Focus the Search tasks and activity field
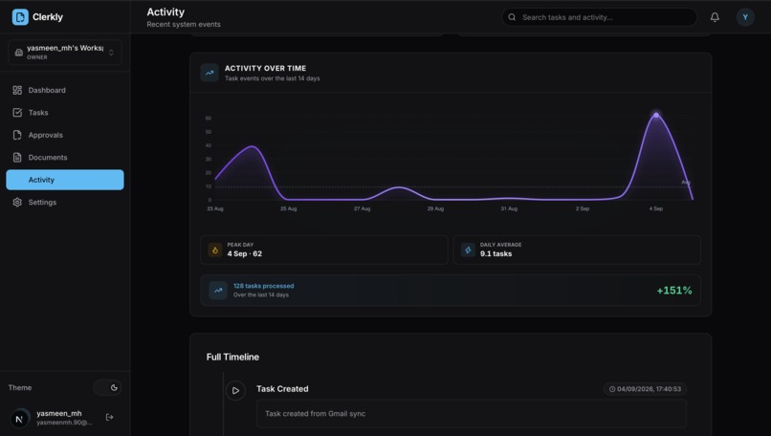Screen dimensions: 771x436 tap(599, 17)
